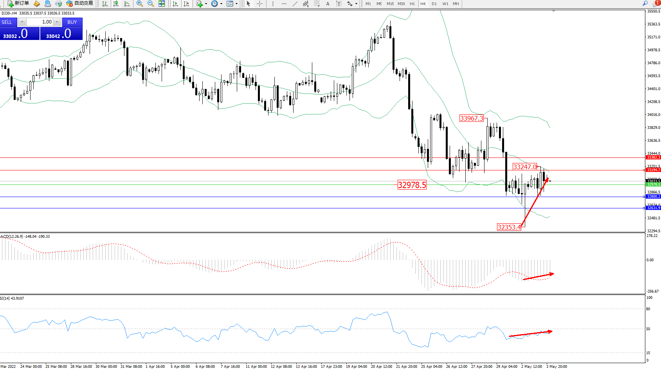
Task: Choose the draw trendline tool
Action: pos(295,4)
